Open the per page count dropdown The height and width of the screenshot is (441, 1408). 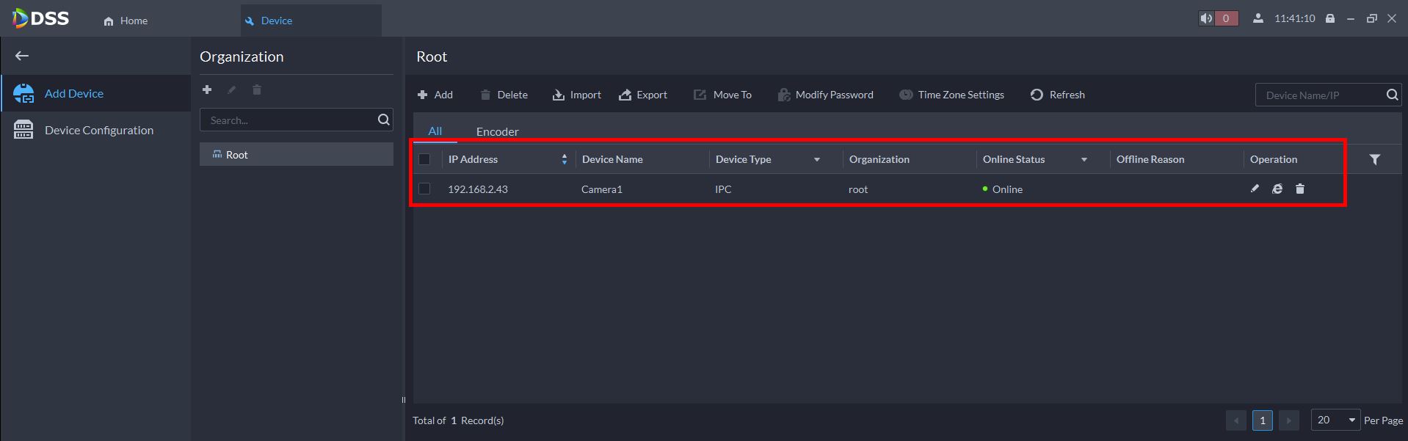pyautogui.click(x=1335, y=420)
